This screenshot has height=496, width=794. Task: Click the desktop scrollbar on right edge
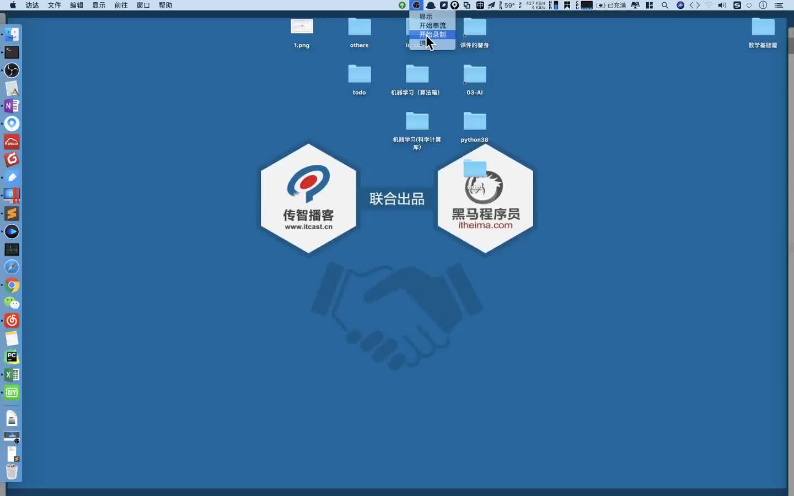tap(790, 45)
